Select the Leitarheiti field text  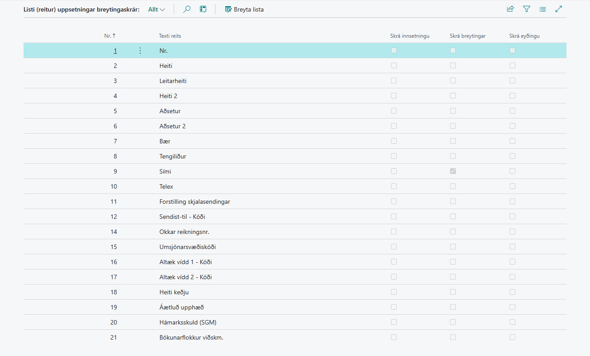click(173, 81)
